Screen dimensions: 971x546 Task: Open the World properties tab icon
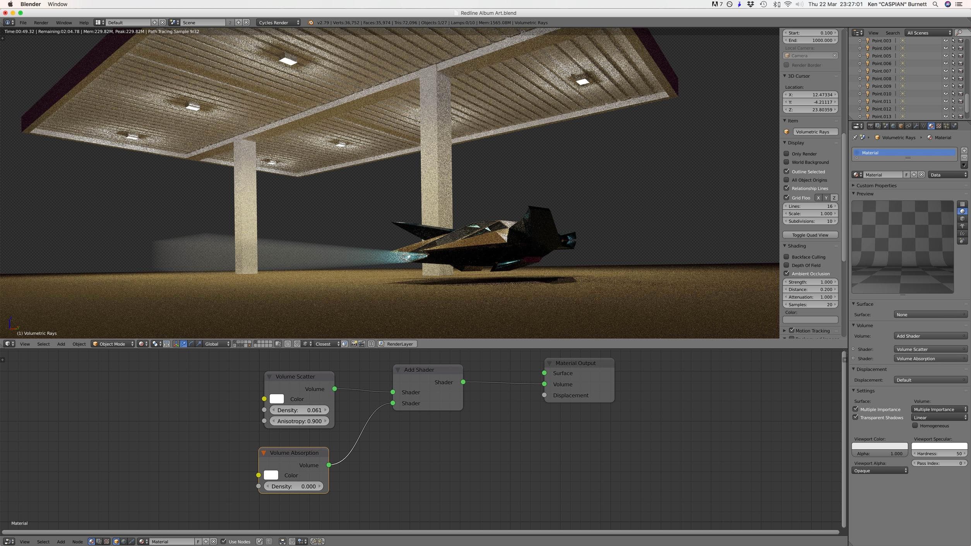tap(893, 126)
